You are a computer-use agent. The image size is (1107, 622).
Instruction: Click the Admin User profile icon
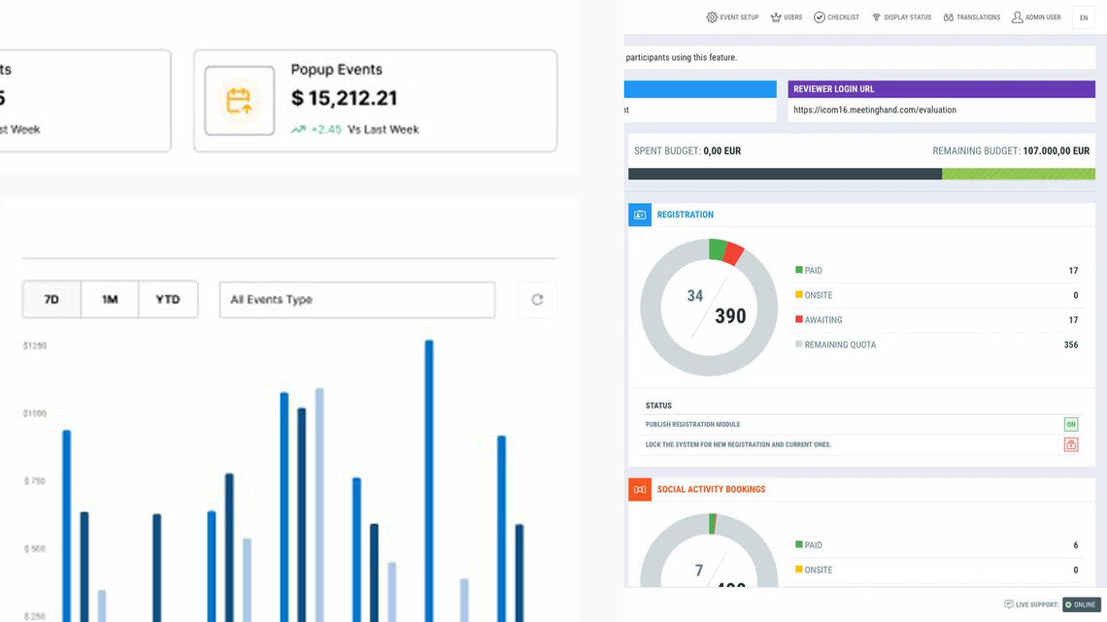click(1017, 17)
